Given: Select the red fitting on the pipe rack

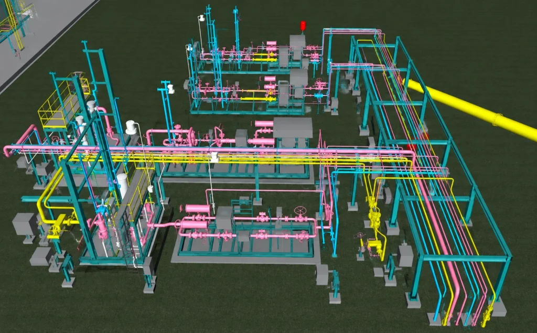Looking at the screenshot, I should [411, 147].
